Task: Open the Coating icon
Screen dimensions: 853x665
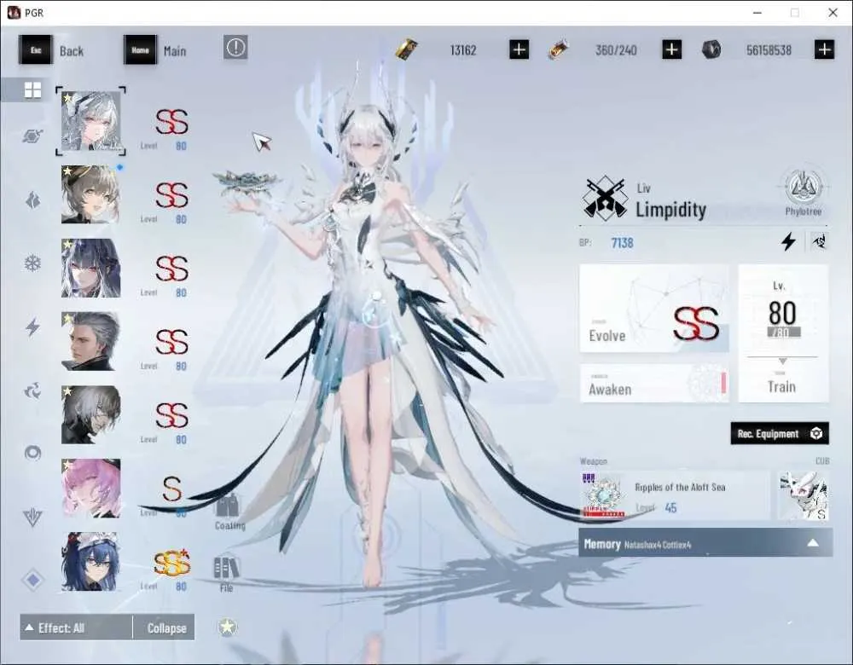Action: pos(229,512)
